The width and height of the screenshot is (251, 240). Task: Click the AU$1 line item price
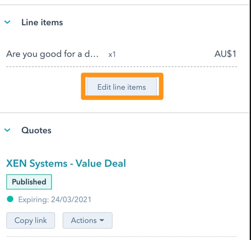click(x=225, y=53)
